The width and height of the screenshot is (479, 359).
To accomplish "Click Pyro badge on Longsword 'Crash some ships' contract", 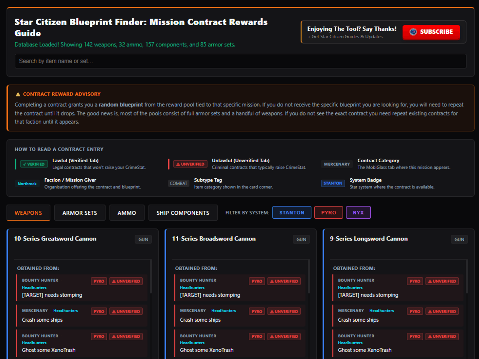I will 415,311.
